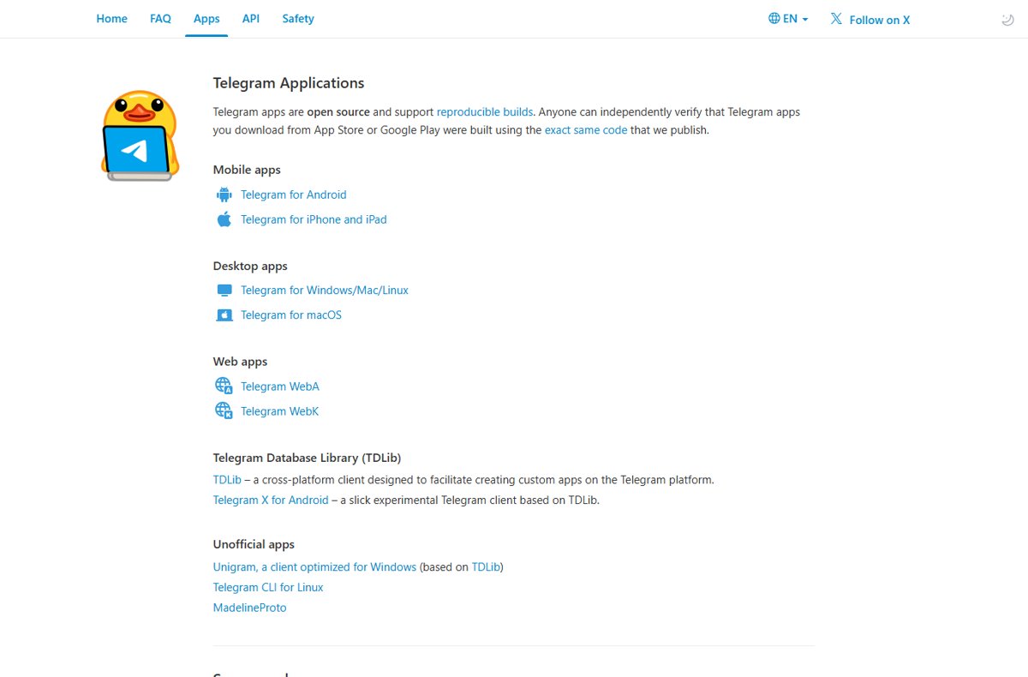Click the duck with laptop sticker
Screen dimensions: 1028x677
point(140,135)
